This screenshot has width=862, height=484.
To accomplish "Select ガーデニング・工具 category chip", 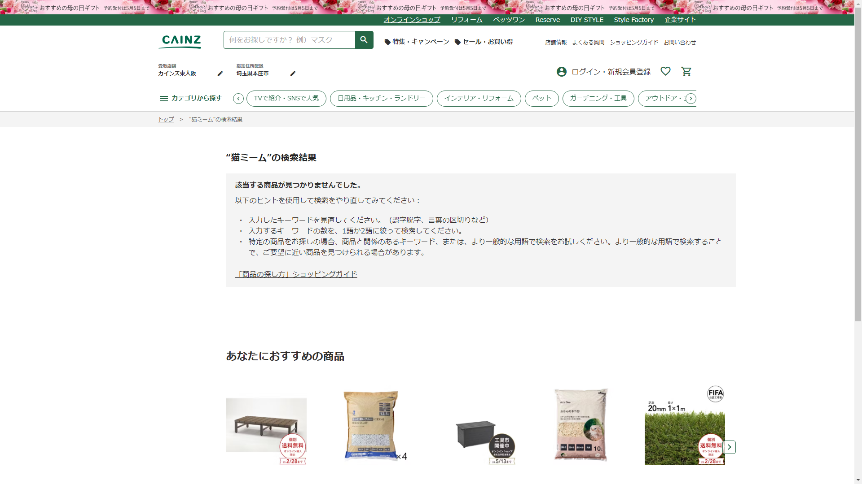I will (598, 98).
